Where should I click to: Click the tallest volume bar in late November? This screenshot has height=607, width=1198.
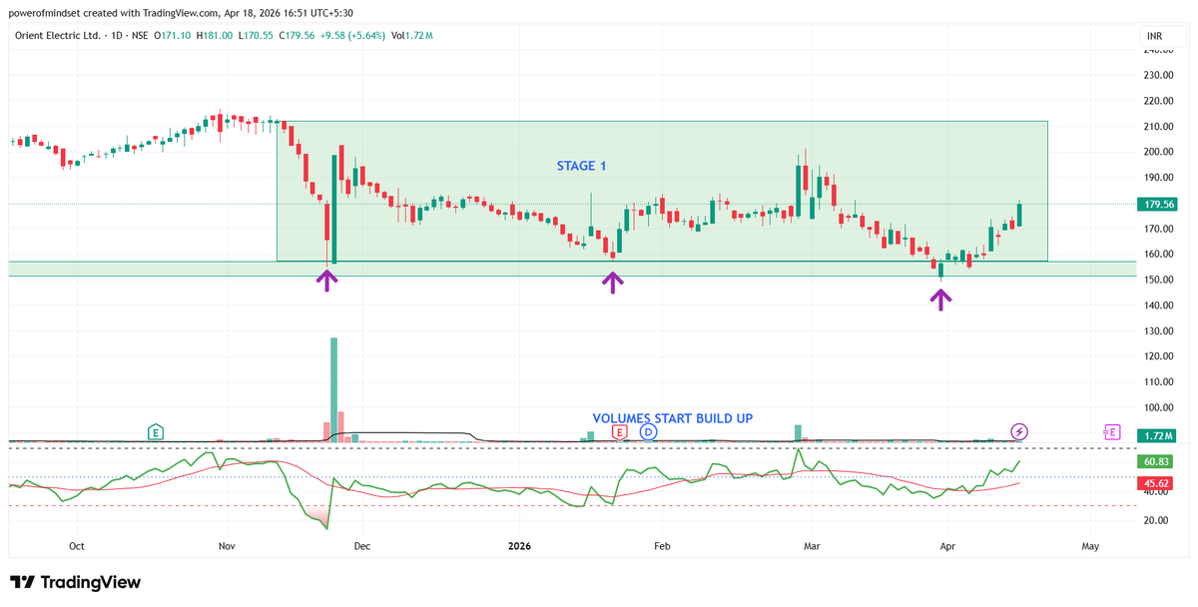tap(334, 390)
